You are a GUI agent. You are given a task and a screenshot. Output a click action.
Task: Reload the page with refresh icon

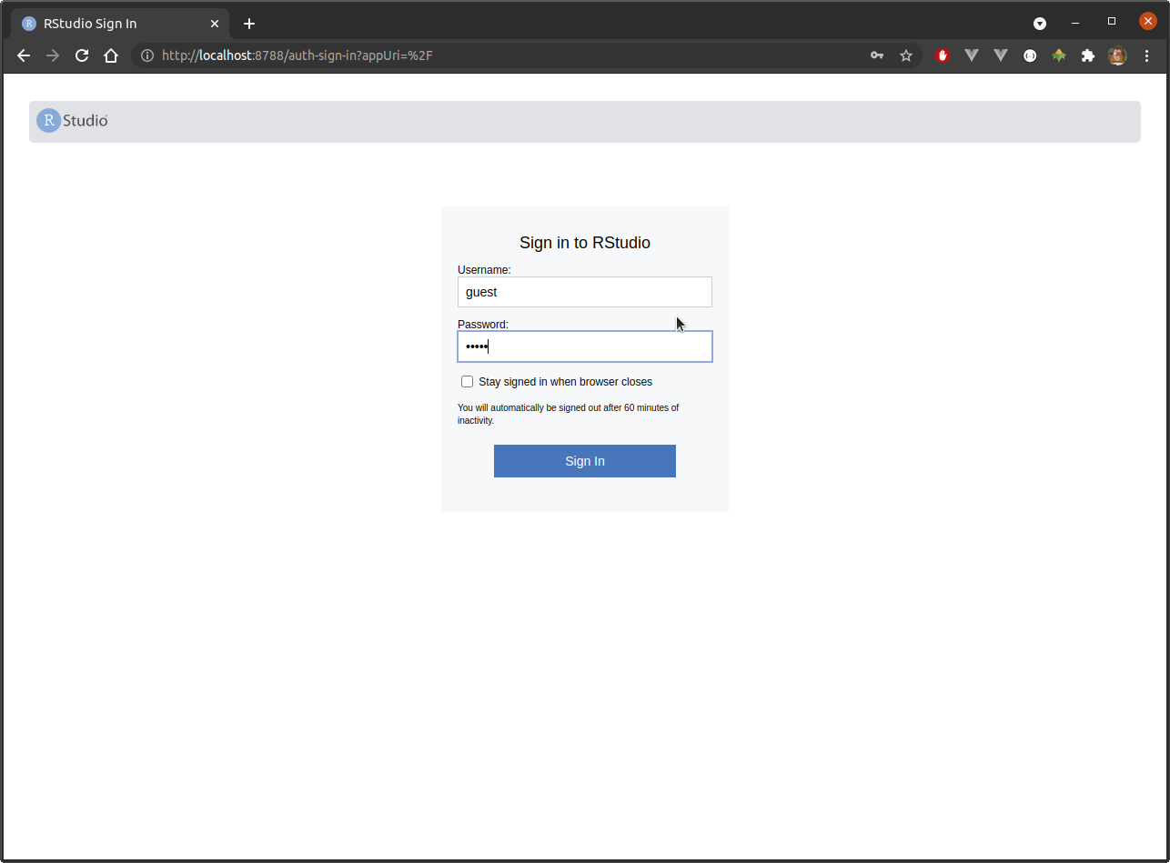pos(82,55)
